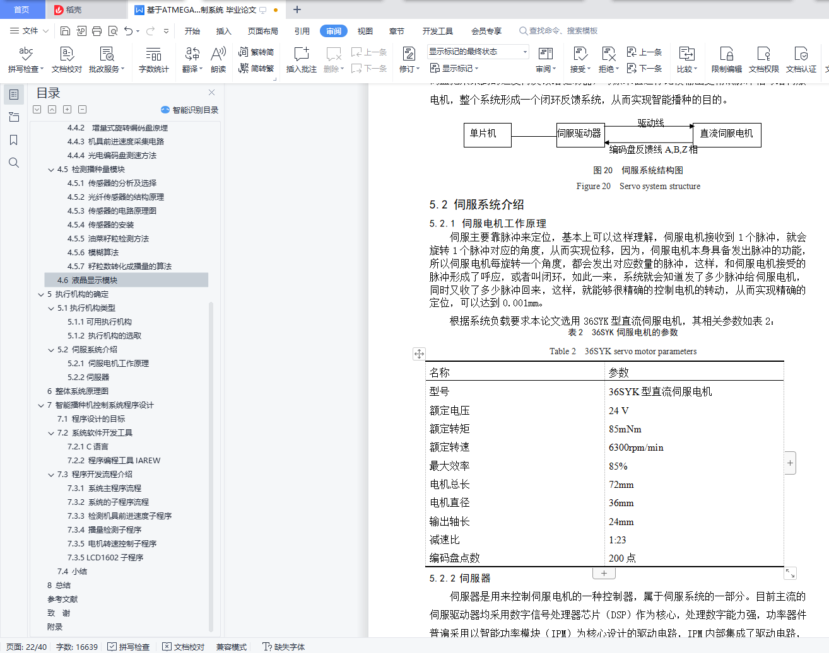Image resolution: width=829 pixels, height=653 pixels.
Task: Click 字数: 16639 in status bar
Action: [77, 647]
